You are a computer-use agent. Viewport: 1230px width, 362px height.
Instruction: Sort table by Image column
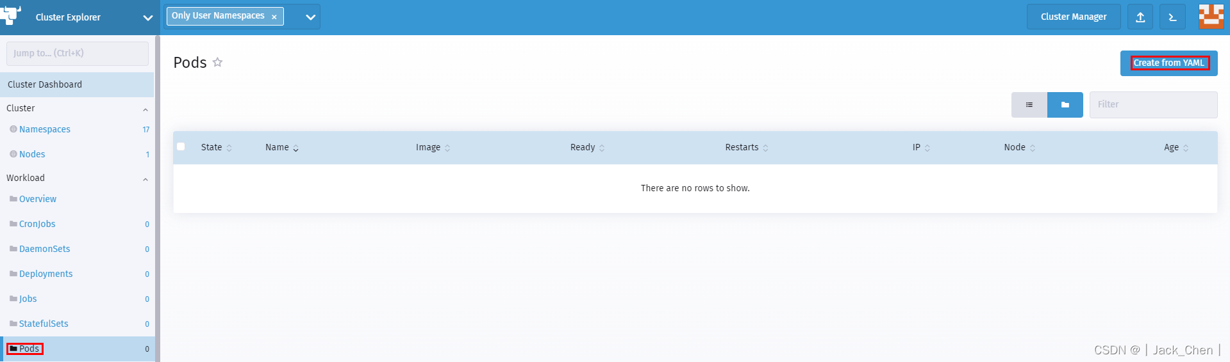[x=433, y=148]
